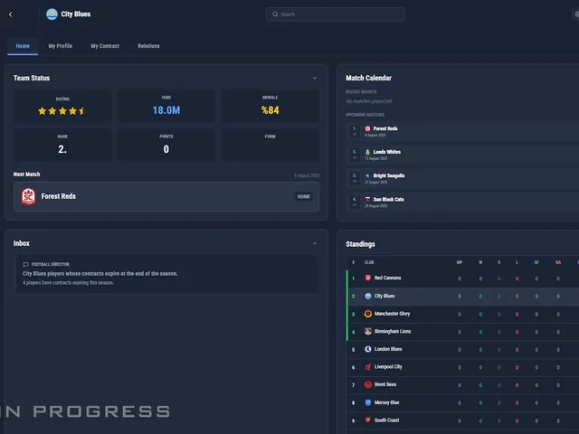The image size is (579, 434).
Task: Click the Manchester Glory club crest
Action: tap(368, 314)
